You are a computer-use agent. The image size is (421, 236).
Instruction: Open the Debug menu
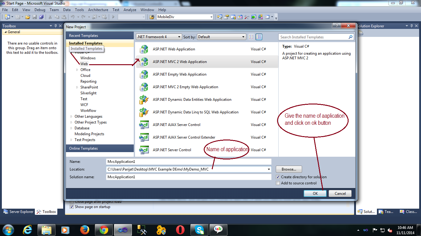point(40,10)
